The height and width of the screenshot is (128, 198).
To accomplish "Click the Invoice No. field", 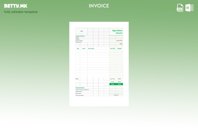I will point(119,41).
